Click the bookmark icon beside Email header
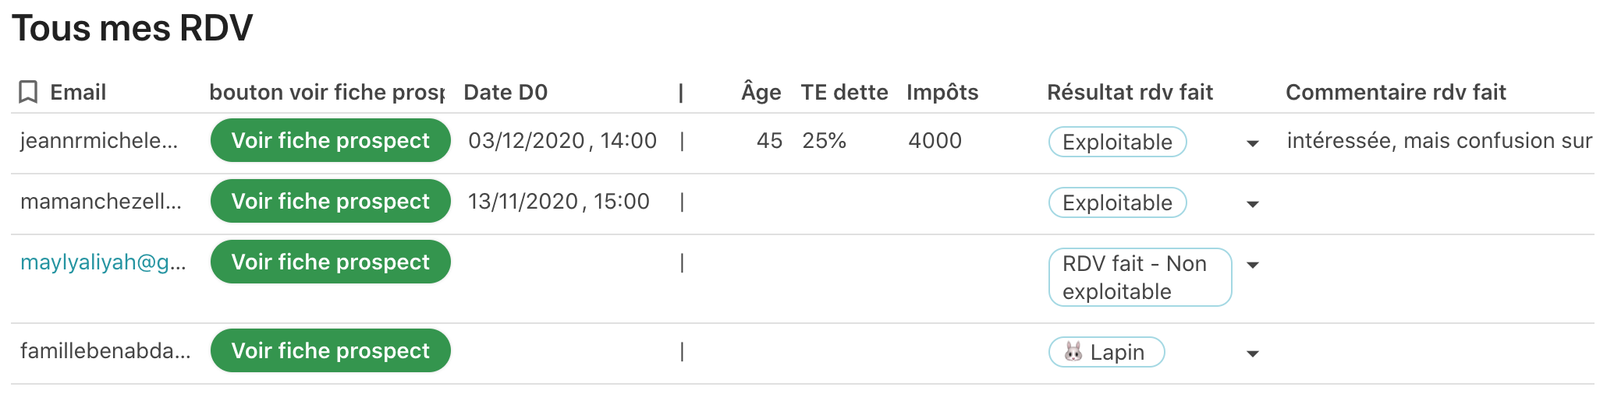1607x394 pixels. tap(28, 92)
